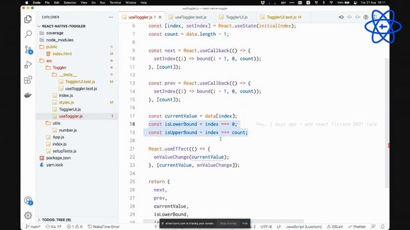The width and height of the screenshot is (410, 230).
Task: Click line number 21 in the gutter
Action: 132,149
